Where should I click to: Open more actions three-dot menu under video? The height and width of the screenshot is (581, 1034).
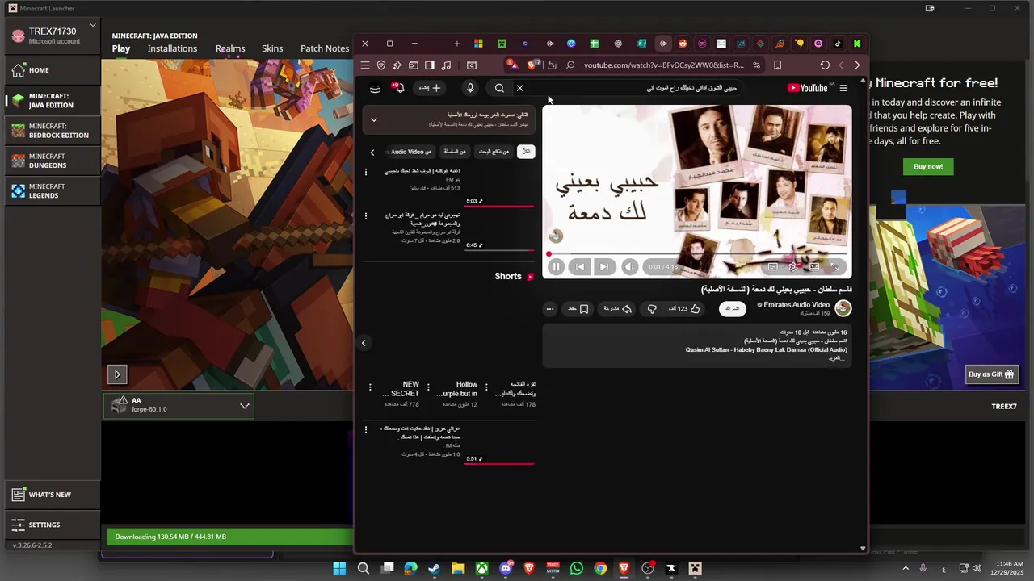coord(550,309)
